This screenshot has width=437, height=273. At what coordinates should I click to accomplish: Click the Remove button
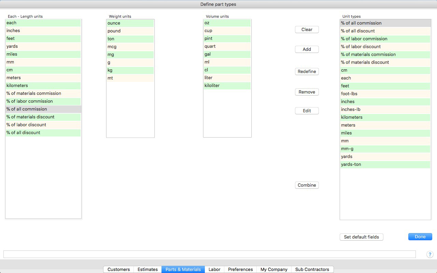click(x=307, y=92)
